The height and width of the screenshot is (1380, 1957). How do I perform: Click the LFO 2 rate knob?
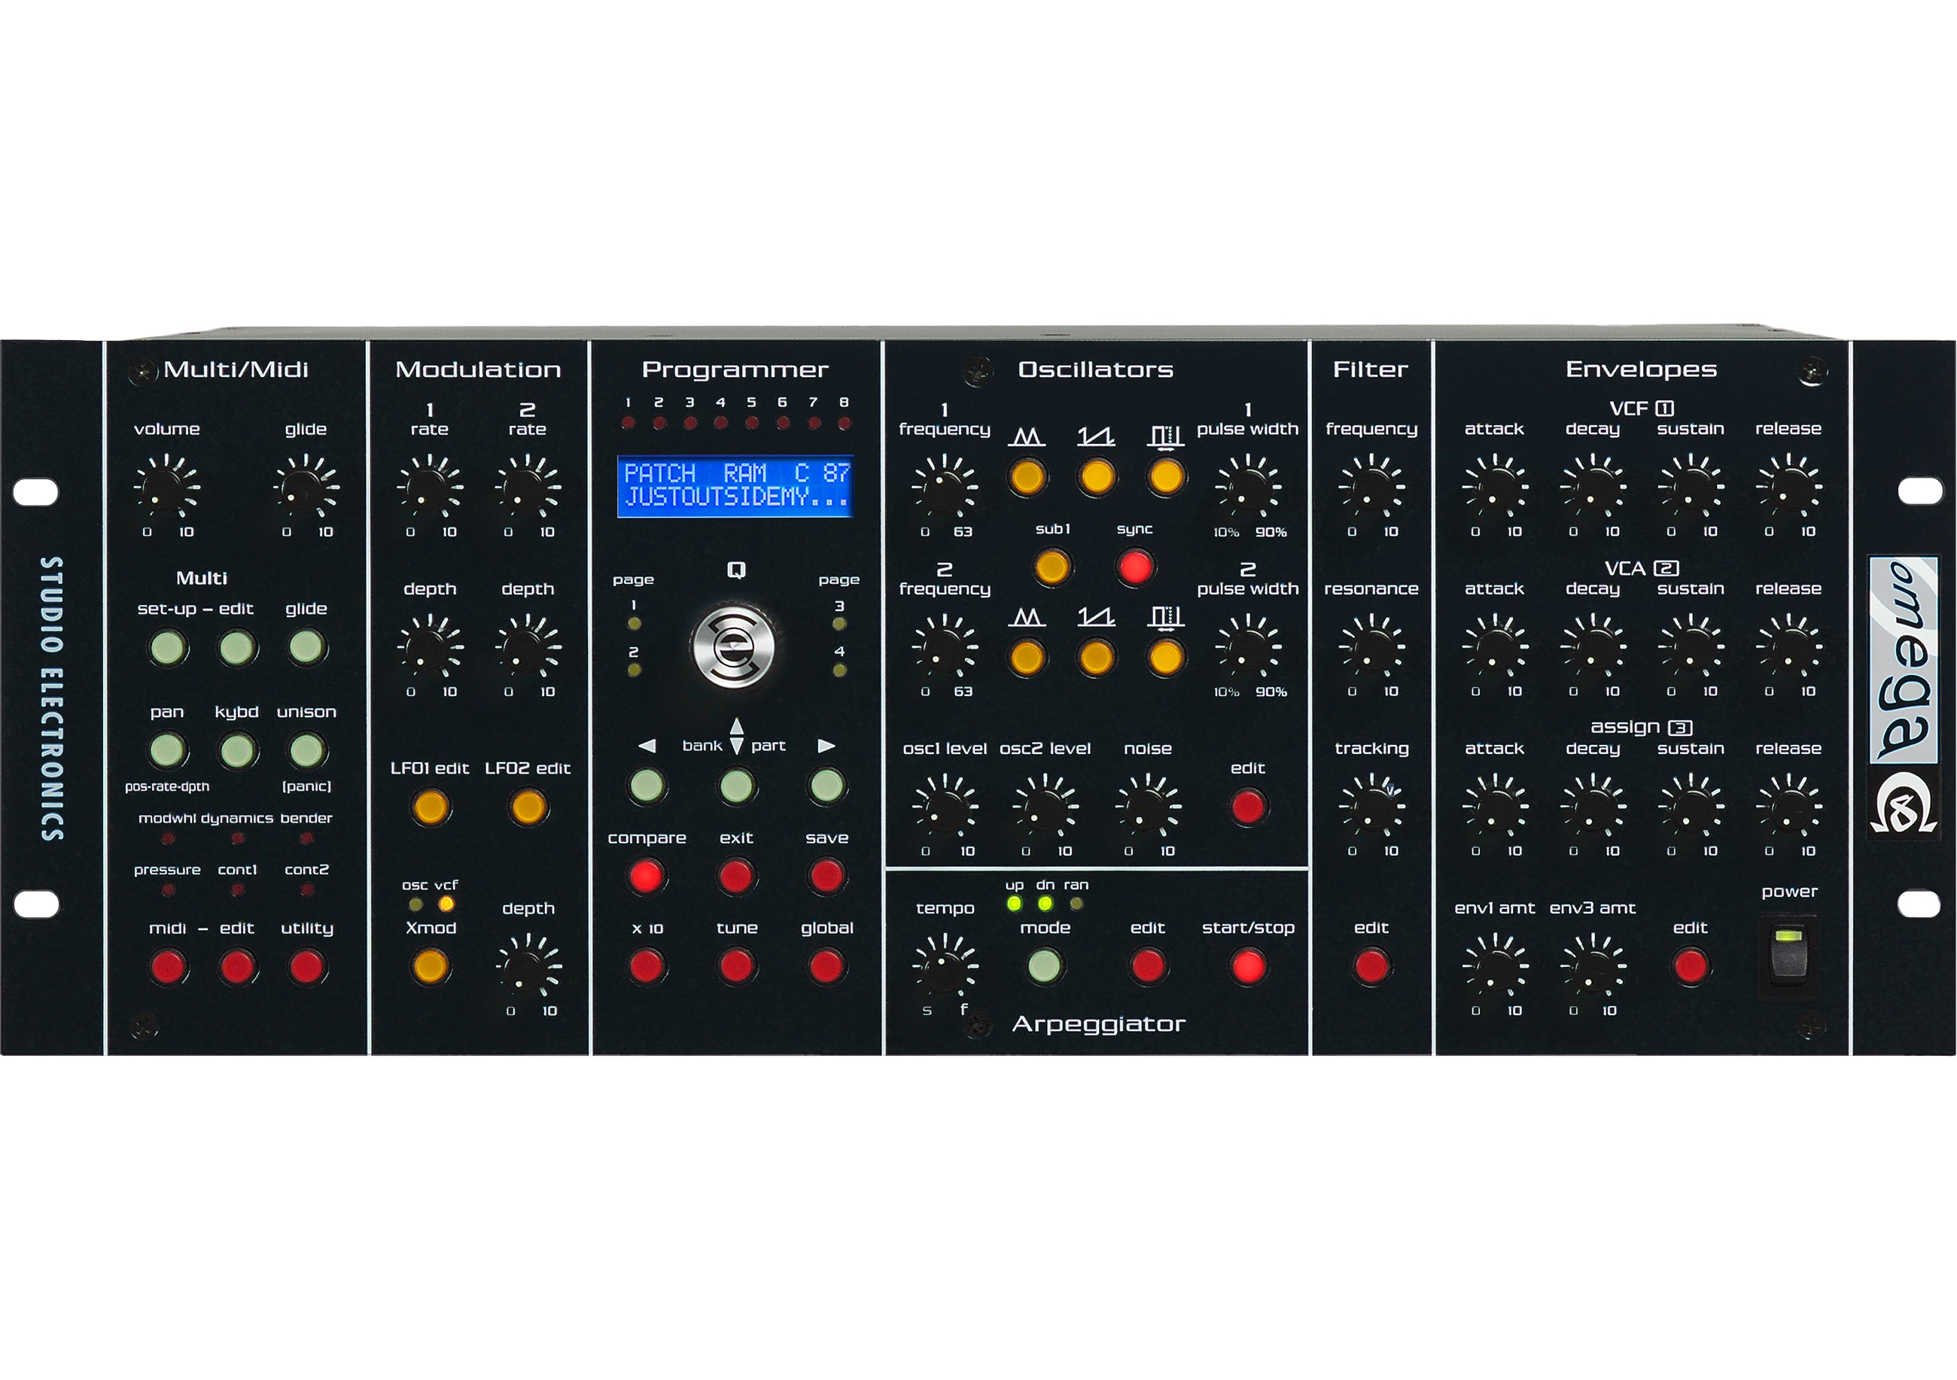528,488
